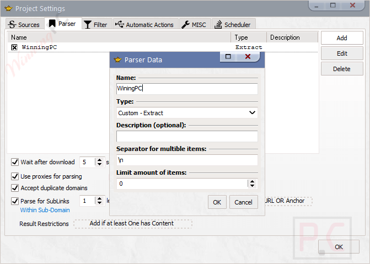370x264 pixels.
Task: Adjust the Limit amount of items spinner
Action: coord(252,184)
